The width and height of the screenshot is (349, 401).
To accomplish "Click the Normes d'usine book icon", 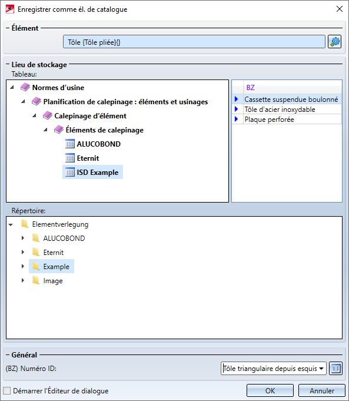I will (25, 88).
